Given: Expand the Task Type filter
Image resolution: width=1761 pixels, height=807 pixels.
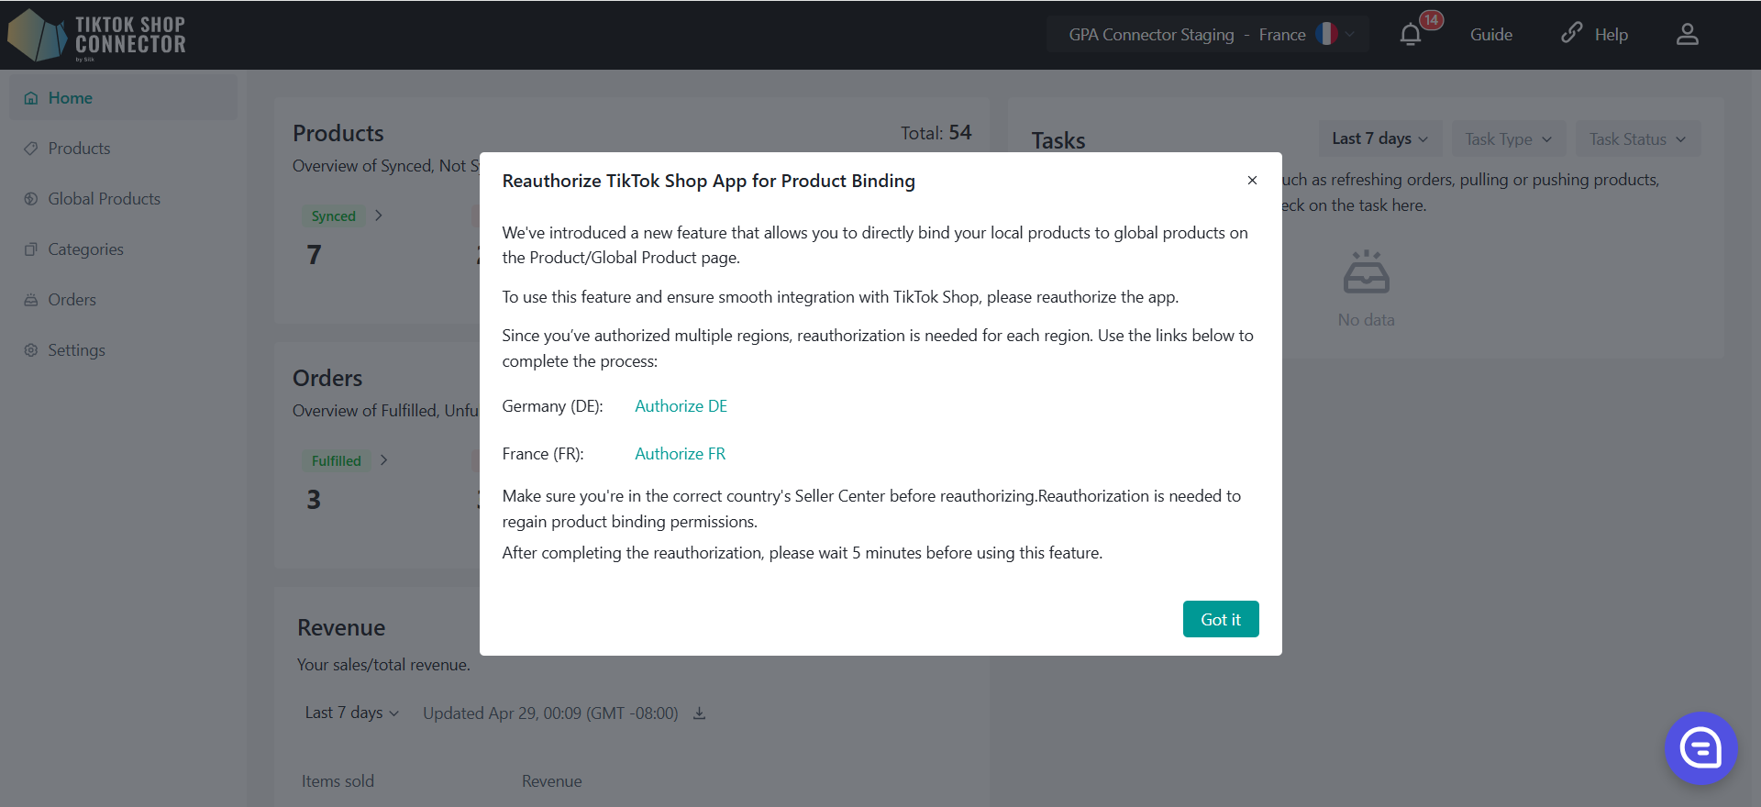Looking at the screenshot, I should click(1508, 138).
